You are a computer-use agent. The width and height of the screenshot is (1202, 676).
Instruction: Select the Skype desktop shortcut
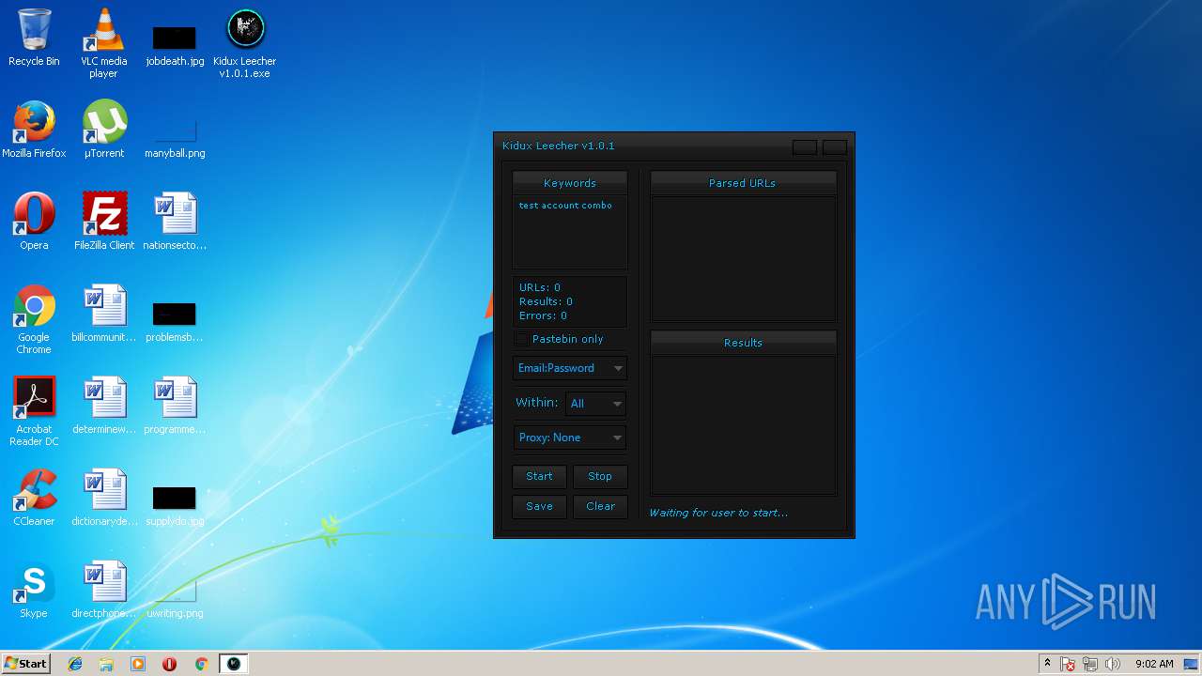pyautogui.click(x=34, y=590)
